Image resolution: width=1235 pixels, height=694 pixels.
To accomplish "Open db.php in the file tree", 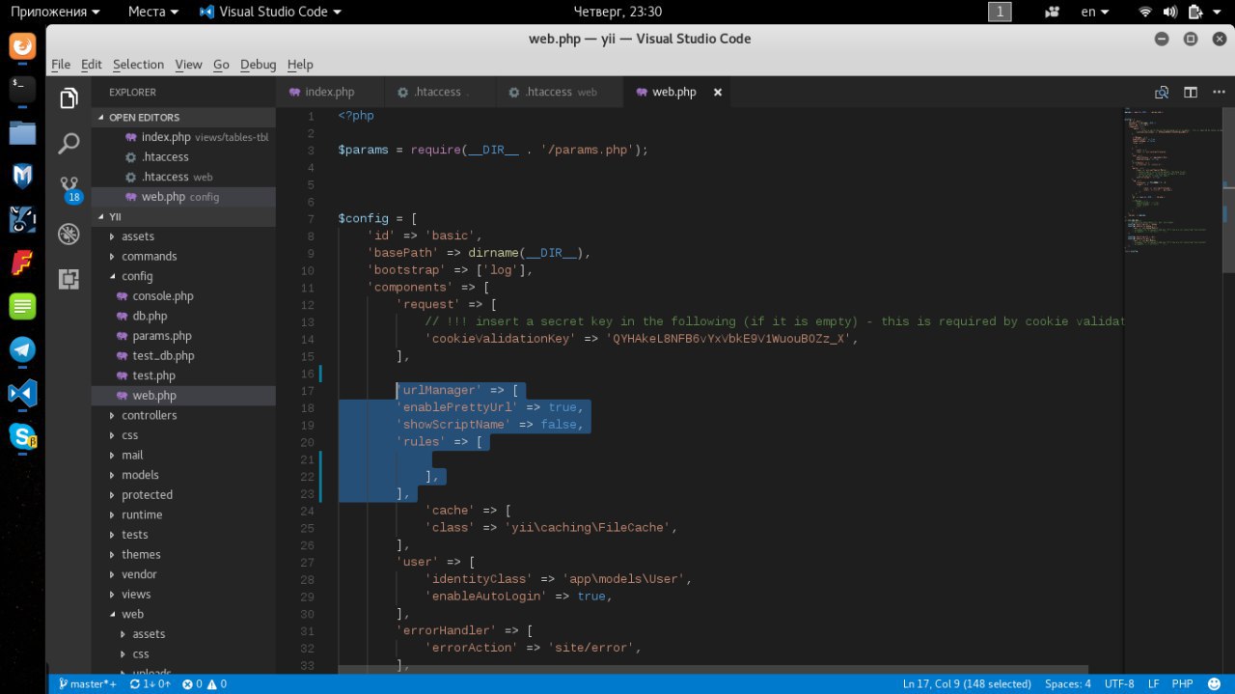I will 150,316.
